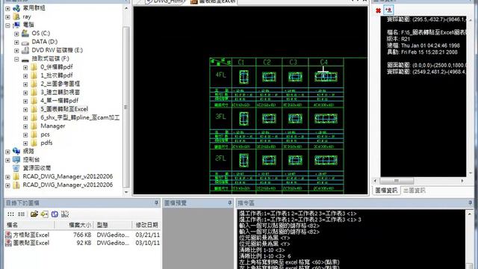Click the blue refresh icon in file toolbar
This screenshot has width=478, height=269.
point(55,214)
